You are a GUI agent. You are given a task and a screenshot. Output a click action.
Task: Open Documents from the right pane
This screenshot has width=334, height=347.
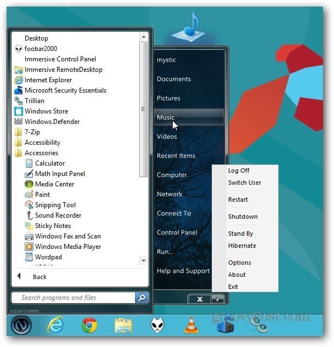(174, 79)
